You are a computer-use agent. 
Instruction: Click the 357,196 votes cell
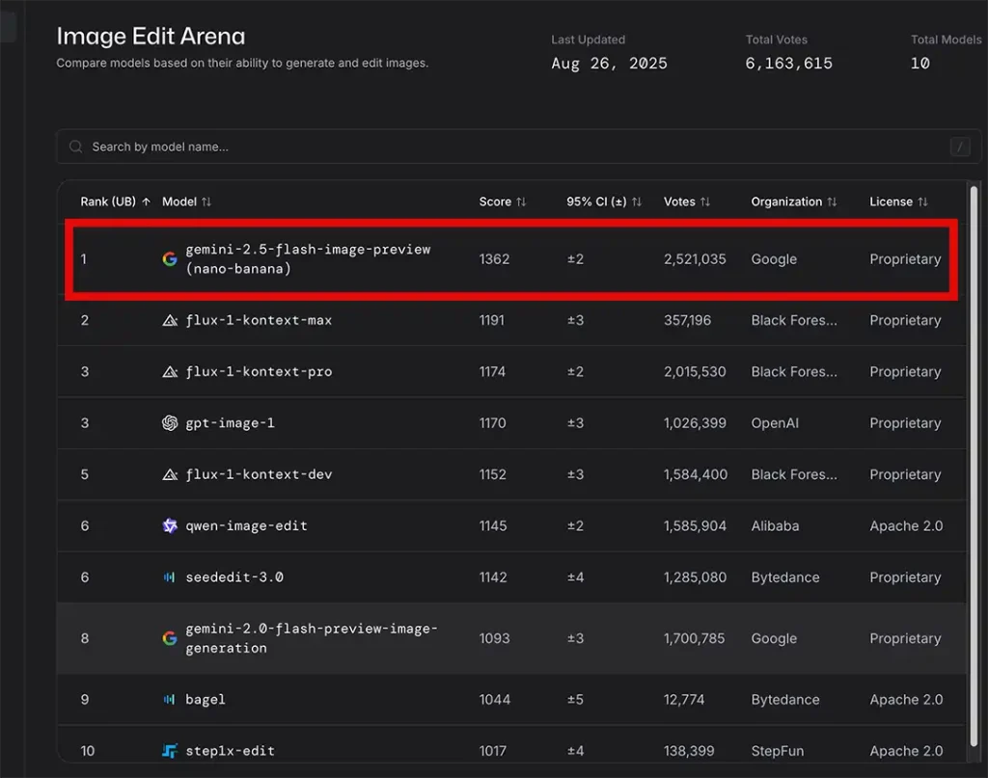(687, 320)
